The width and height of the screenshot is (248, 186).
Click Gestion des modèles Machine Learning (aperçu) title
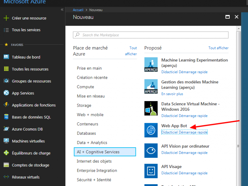tap(190, 85)
